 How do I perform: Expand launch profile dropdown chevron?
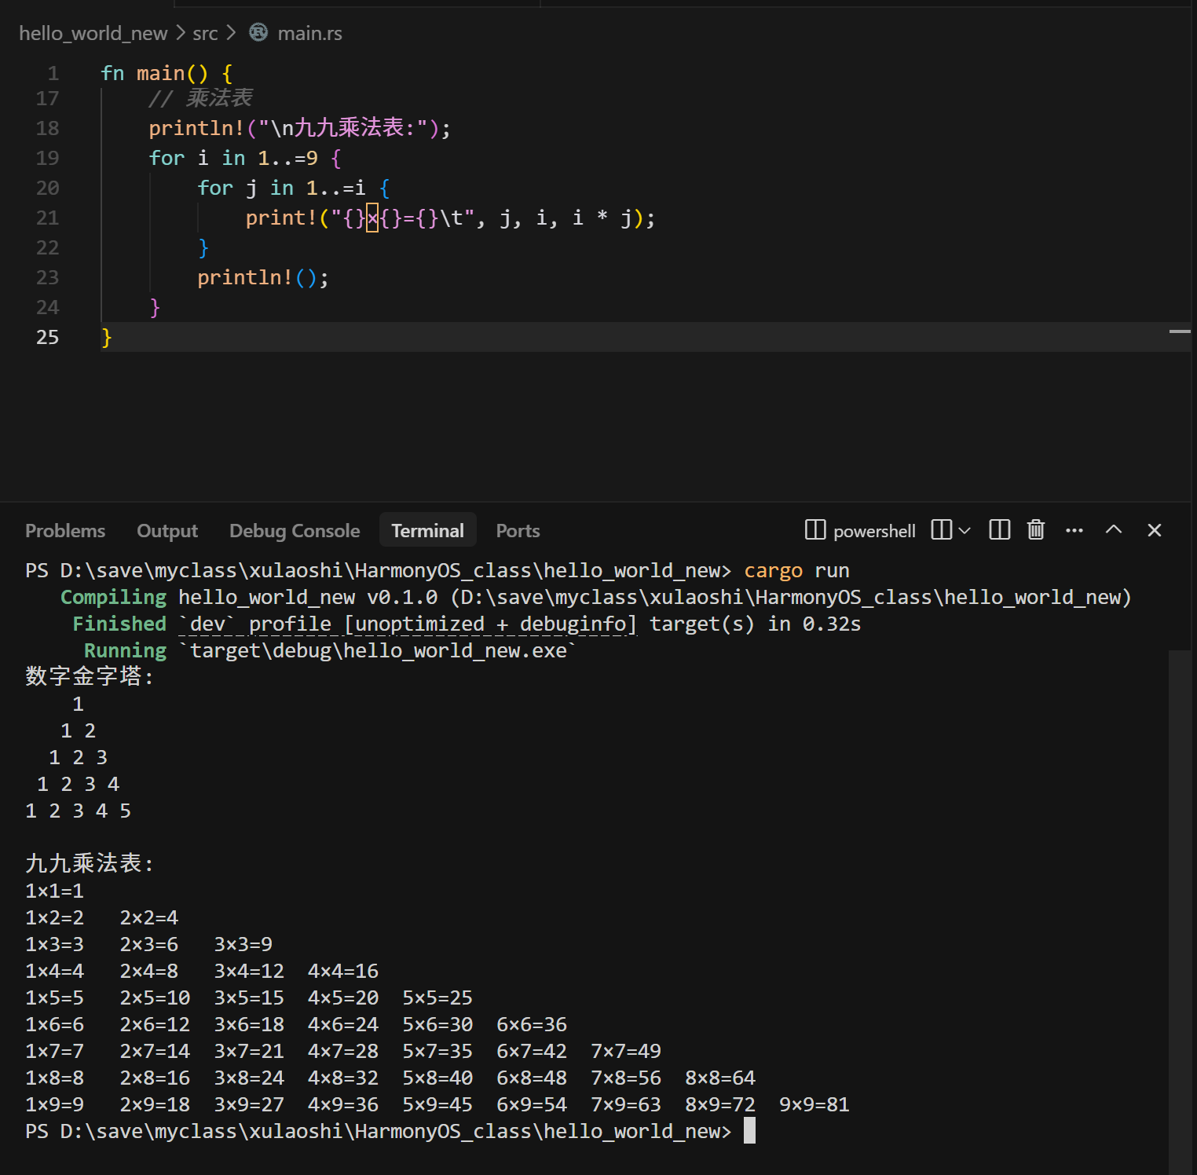click(965, 531)
